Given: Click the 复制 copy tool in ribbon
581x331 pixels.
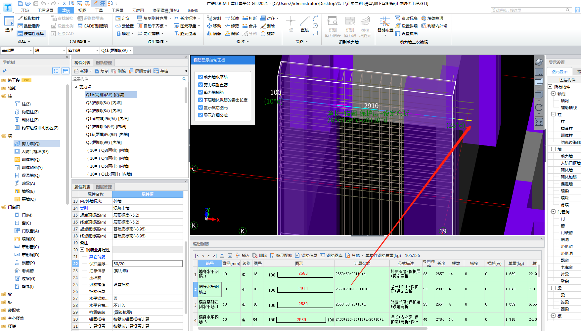Looking at the screenshot, I should point(214,18).
